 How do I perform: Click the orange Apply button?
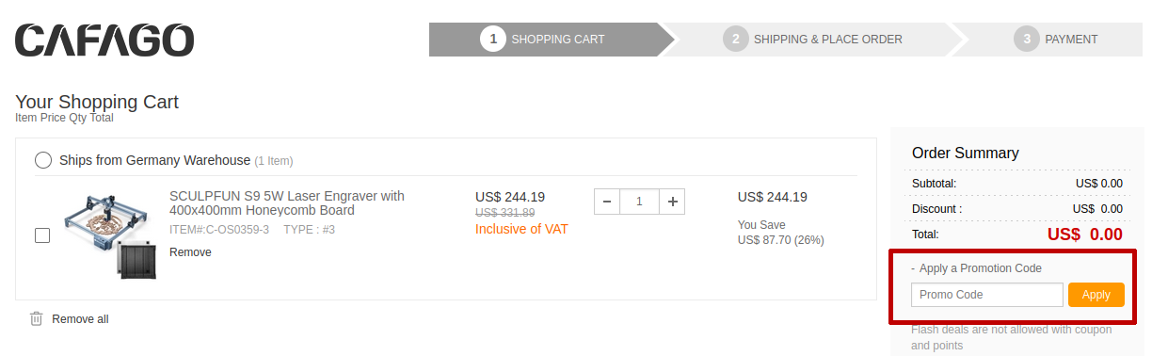pyautogui.click(x=1096, y=295)
